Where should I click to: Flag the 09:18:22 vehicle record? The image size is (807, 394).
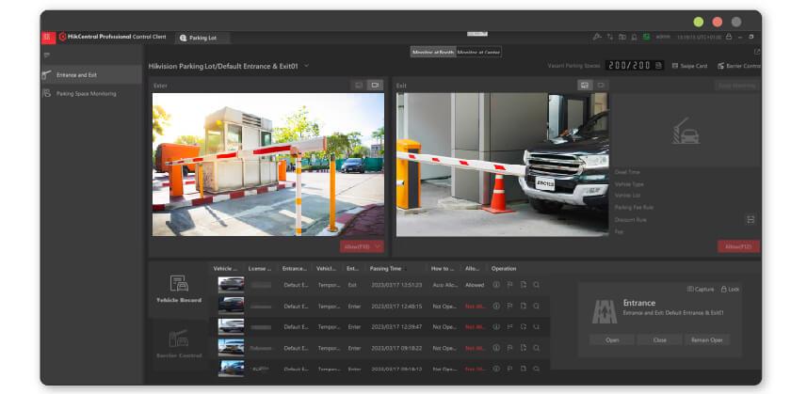(509, 348)
